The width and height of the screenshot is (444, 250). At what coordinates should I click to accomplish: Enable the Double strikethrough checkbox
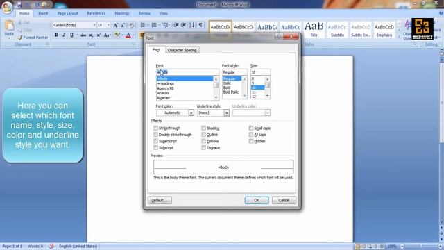point(155,135)
